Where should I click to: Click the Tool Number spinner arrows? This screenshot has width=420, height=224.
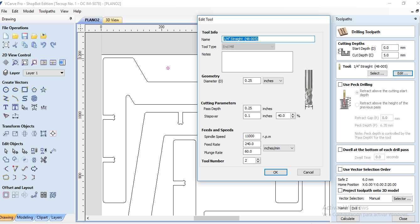(x=258, y=160)
